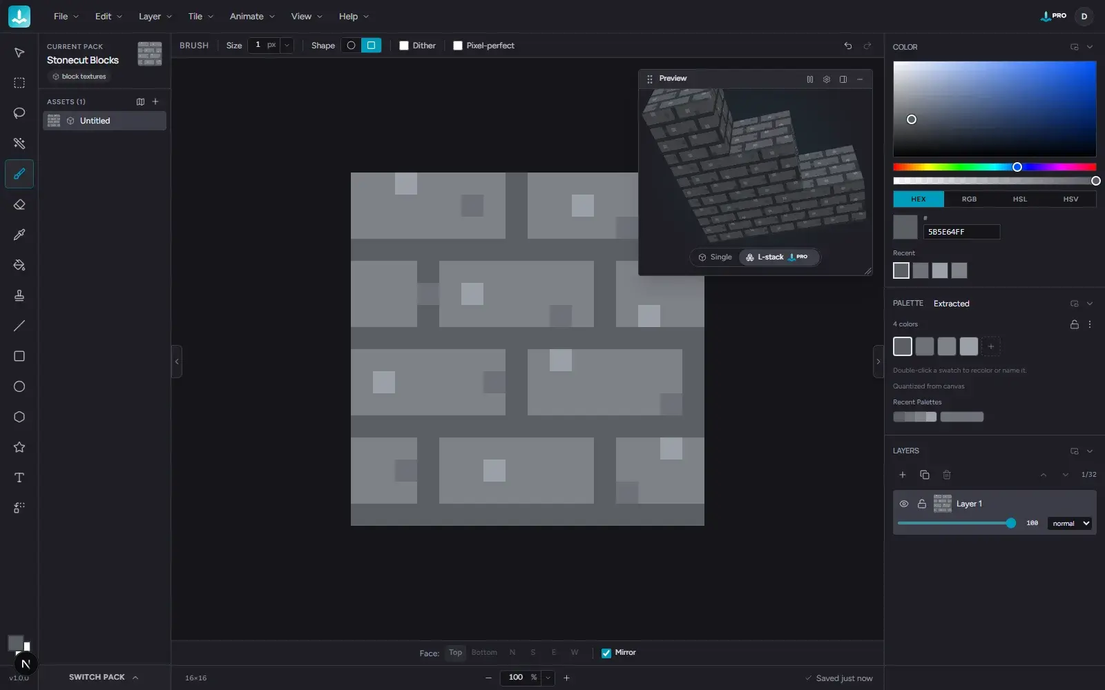Pause the Preview animation
This screenshot has width=1105, height=690.
point(810,79)
